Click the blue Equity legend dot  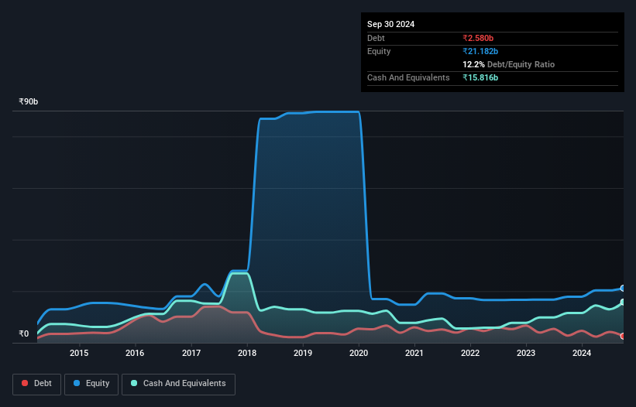77,383
